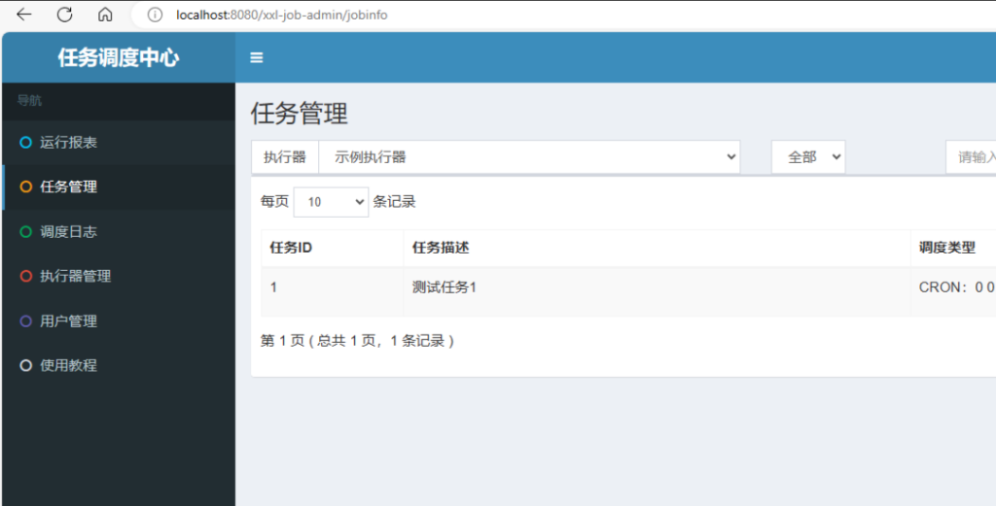Click the 条记录 label
Screen dimensions: 996x506
click(394, 202)
